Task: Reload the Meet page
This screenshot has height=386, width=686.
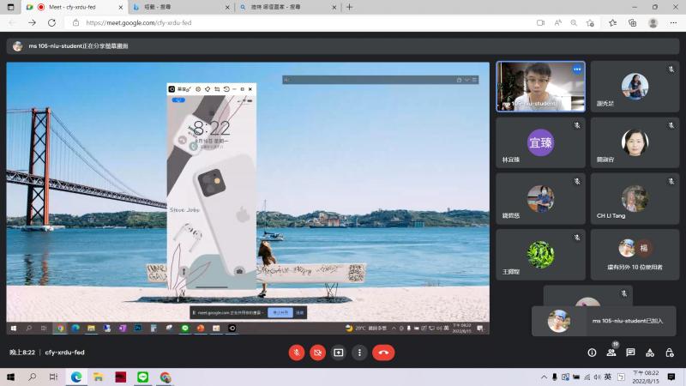Action: coord(51,23)
